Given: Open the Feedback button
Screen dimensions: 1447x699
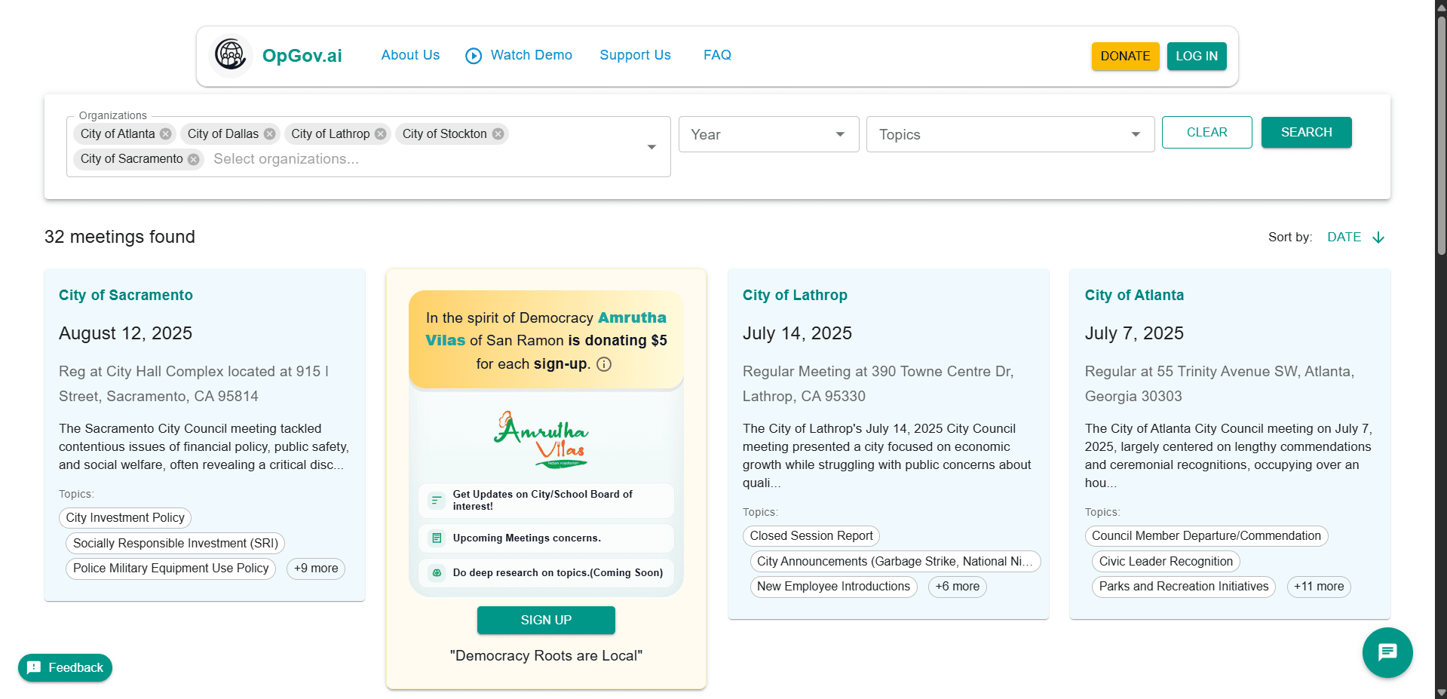Looking at the screenshot, I should (x=66, y=667).
